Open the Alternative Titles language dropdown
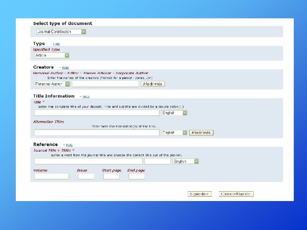Image resolution: width=307 pixels, height=230 pixels. click(x=174, y=132)
